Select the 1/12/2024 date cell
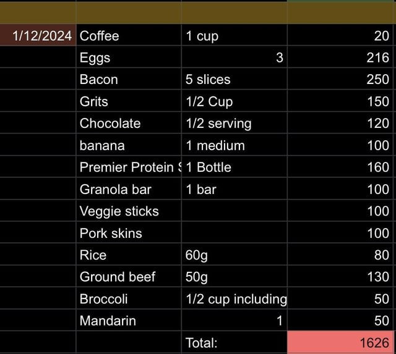This screenshot has width=396, height=354. (x=38, y=35)
